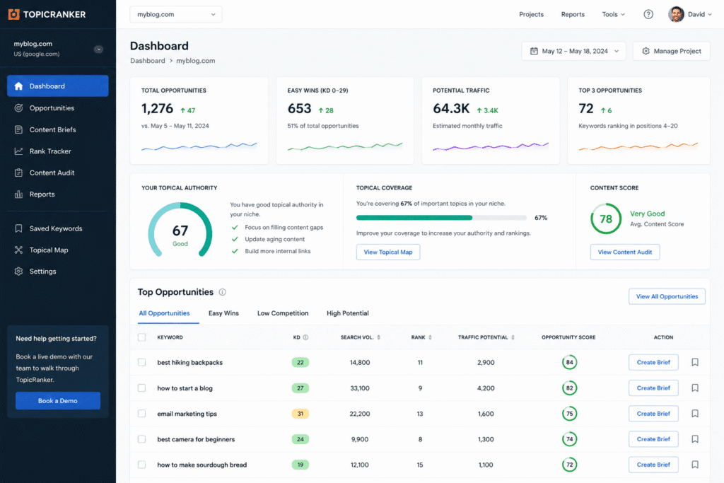This screenshot has height=483, width=724.
Task: Sort by Rank column arrow icon
Action: click(x=430, y=337)
